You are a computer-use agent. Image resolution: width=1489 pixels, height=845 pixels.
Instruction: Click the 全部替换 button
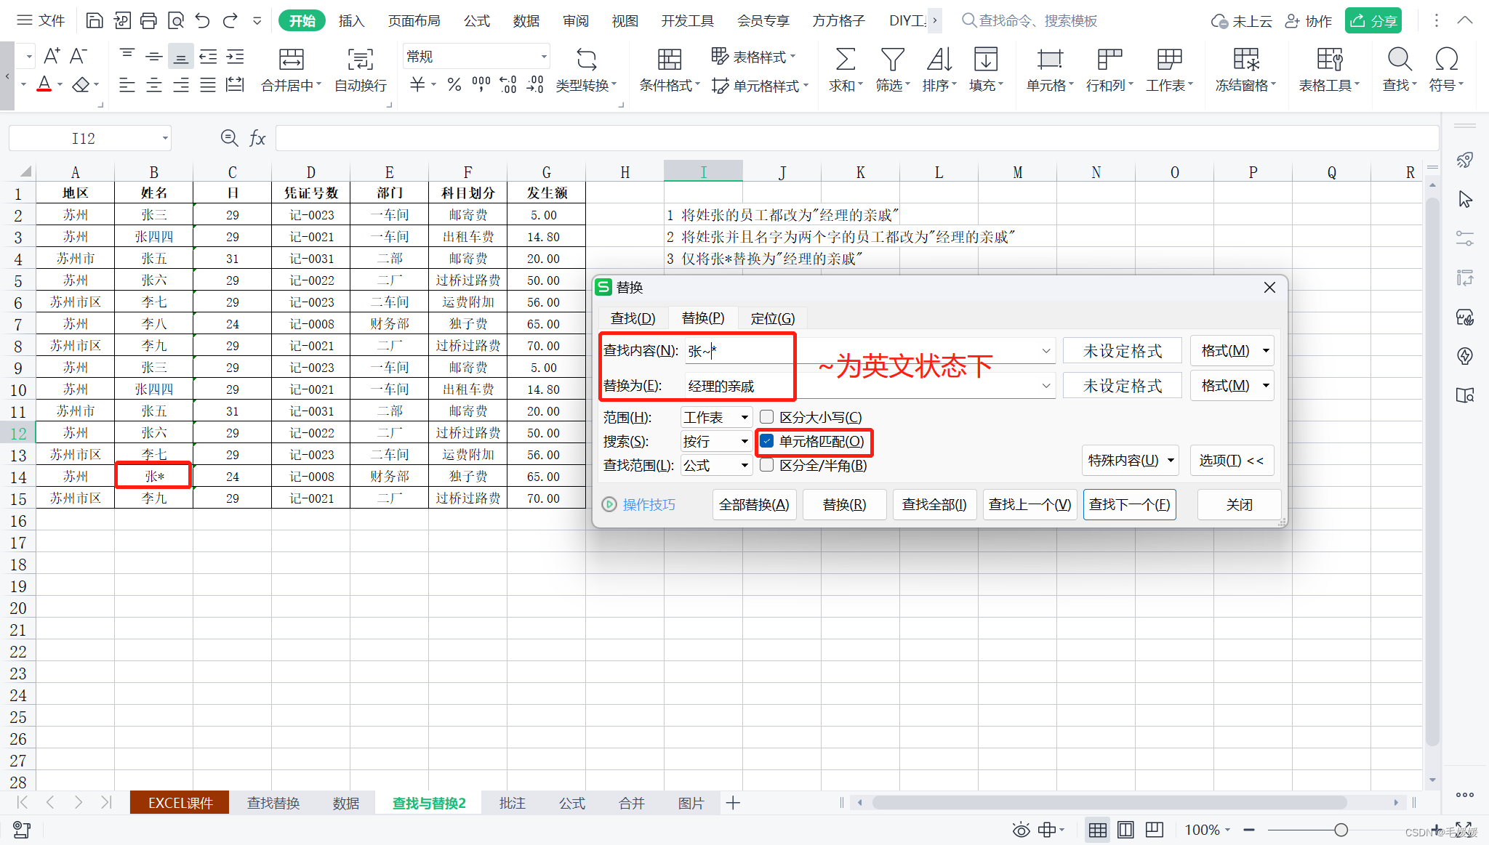[754, 504]
